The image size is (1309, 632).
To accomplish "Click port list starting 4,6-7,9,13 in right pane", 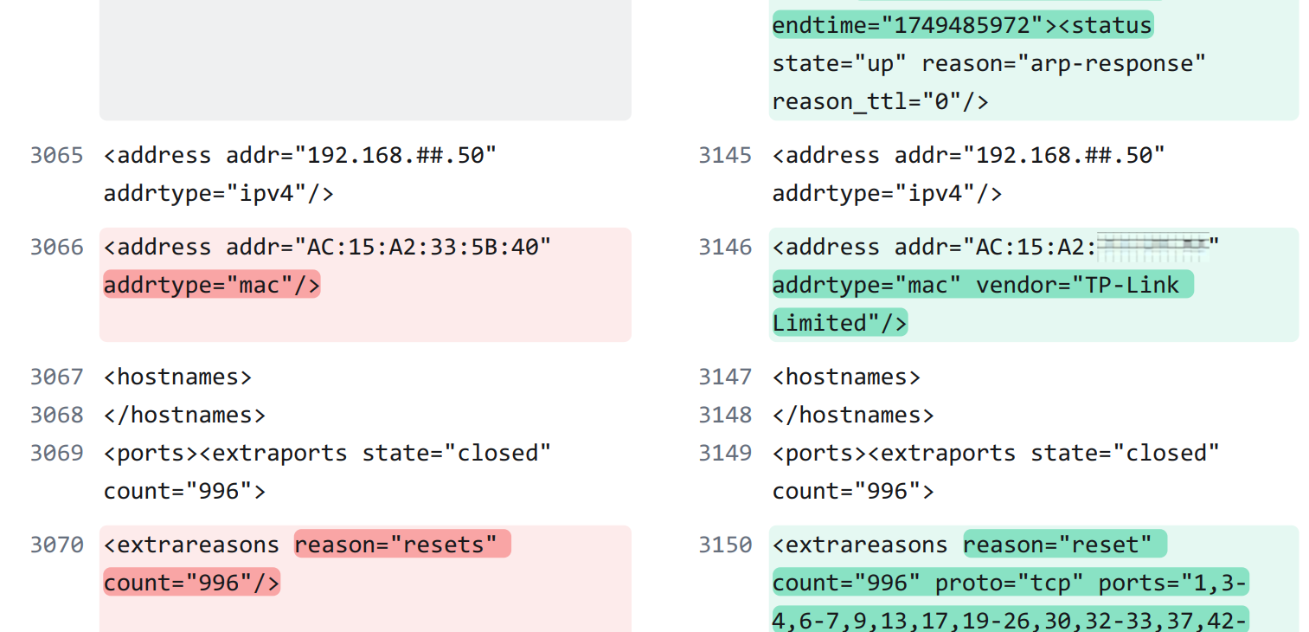I will (1010, 620).
